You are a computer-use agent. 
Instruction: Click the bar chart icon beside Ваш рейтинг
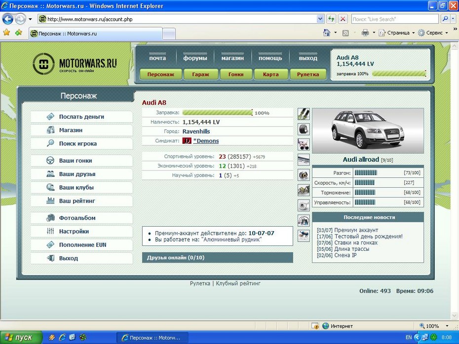(x=50, y=201)
